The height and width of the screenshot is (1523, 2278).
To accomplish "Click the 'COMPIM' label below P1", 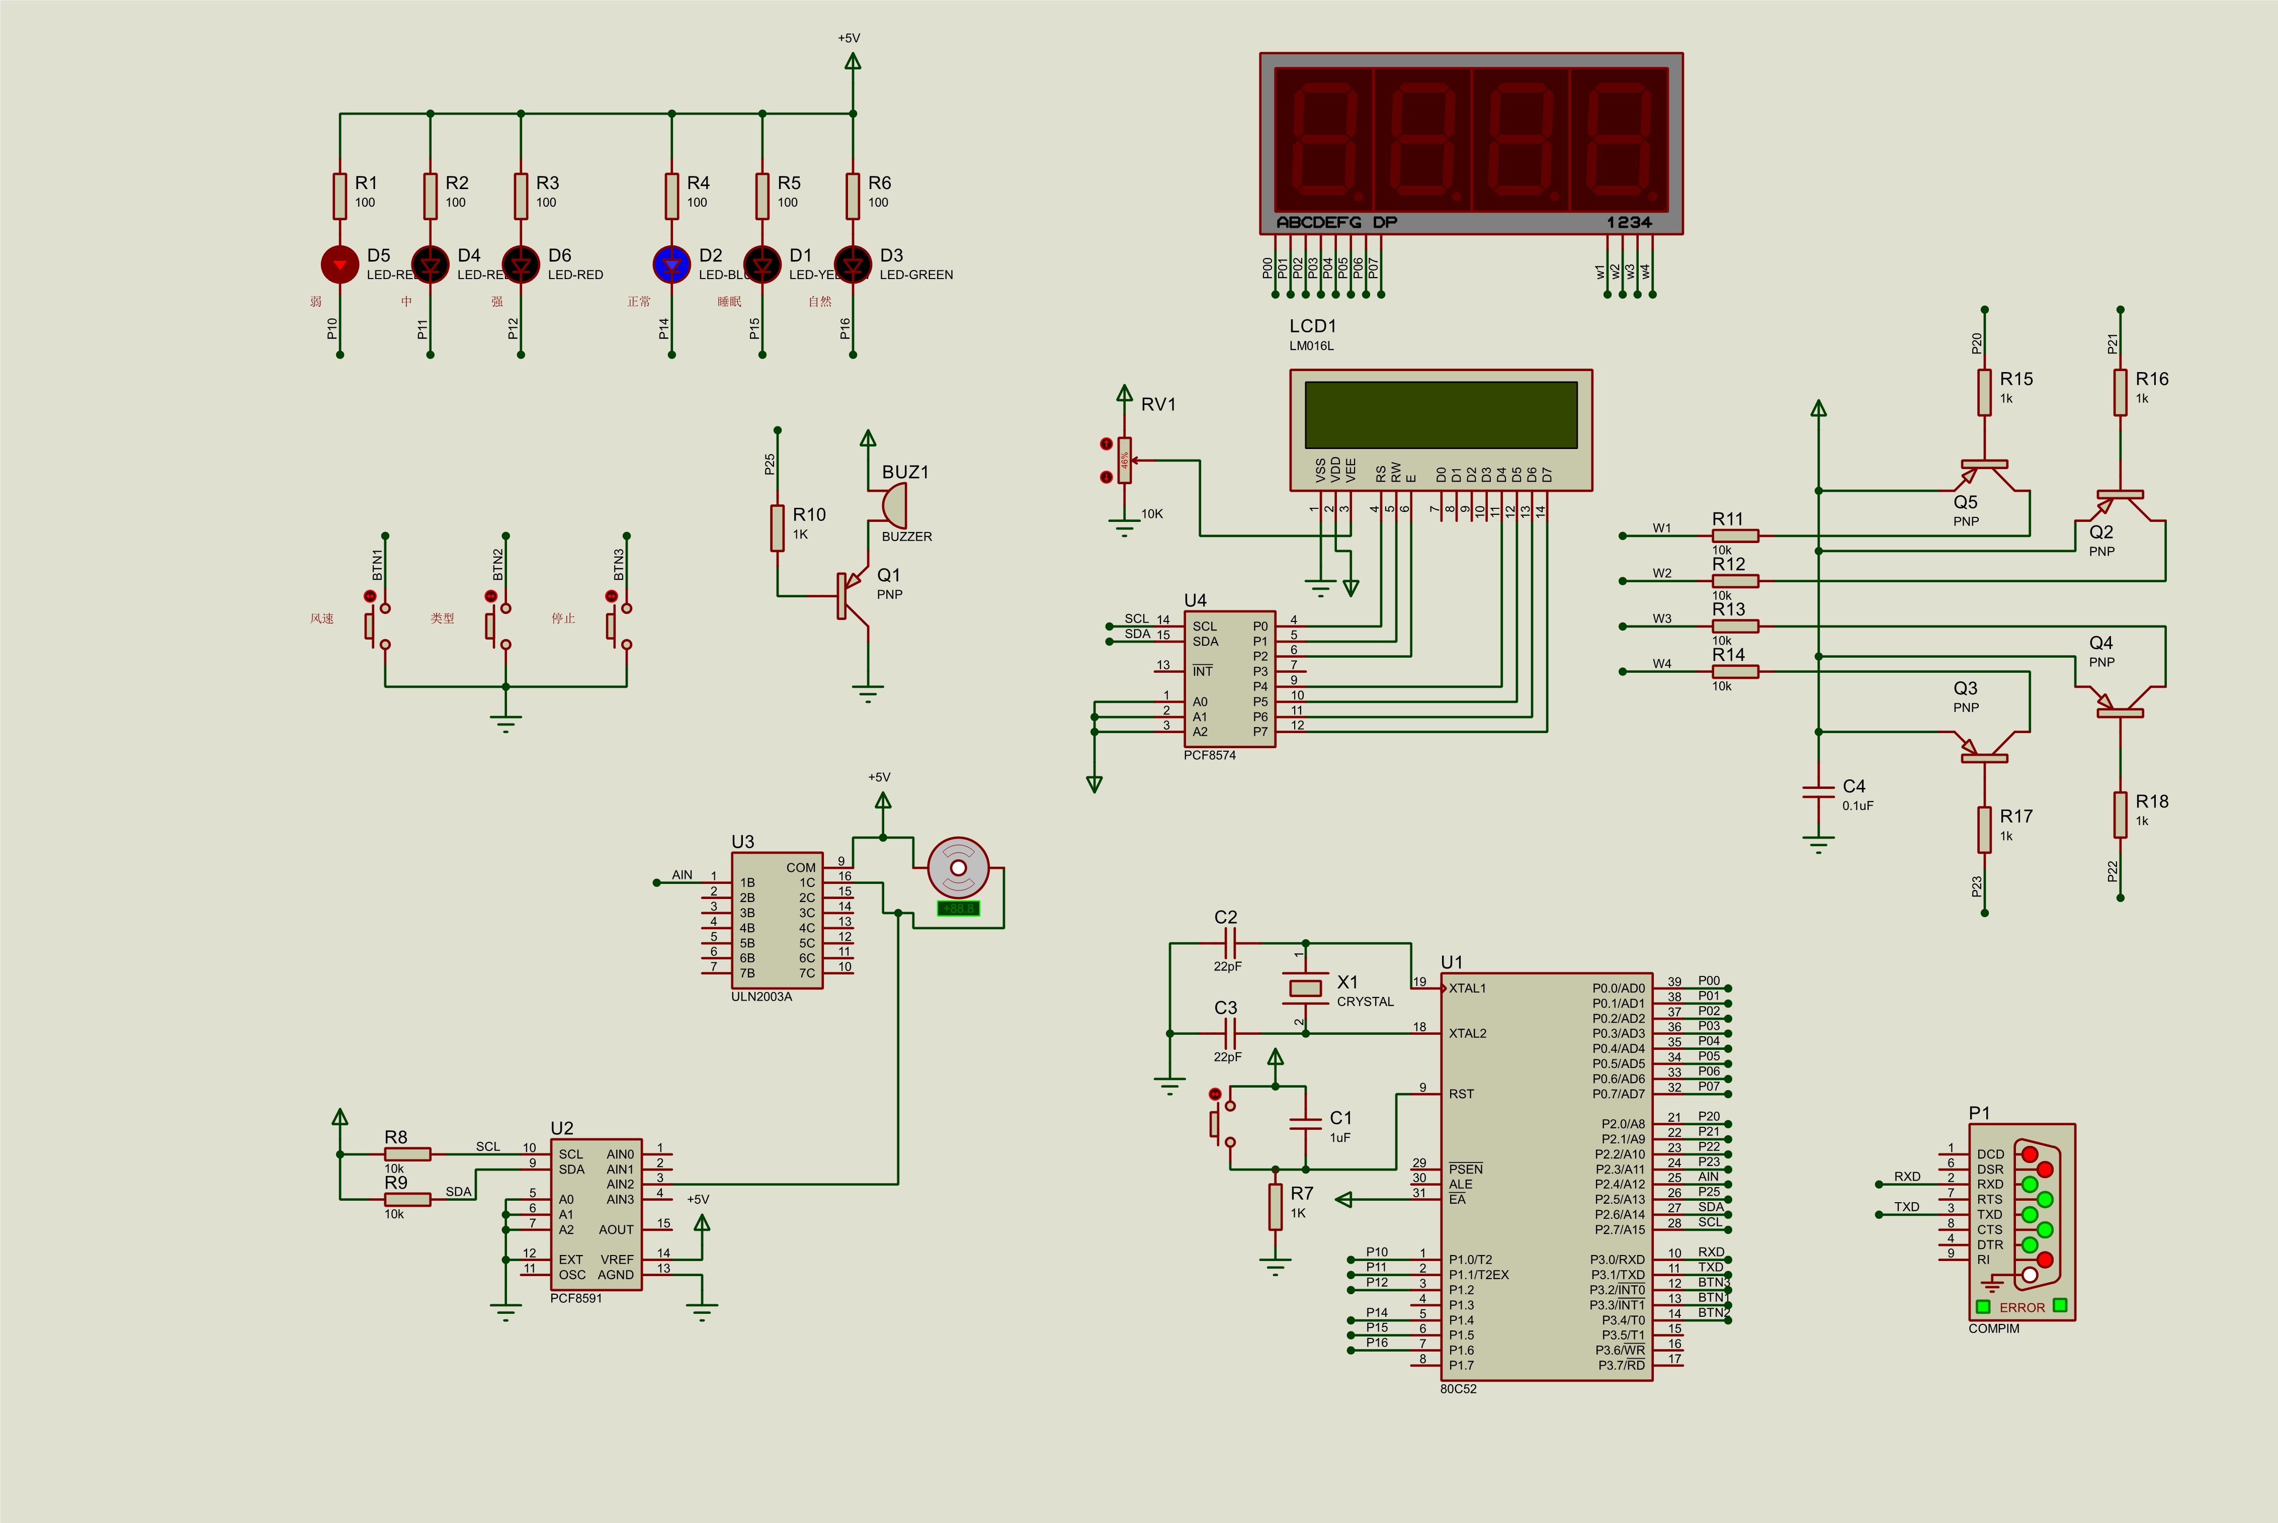I will [x=1993, y=1329].
